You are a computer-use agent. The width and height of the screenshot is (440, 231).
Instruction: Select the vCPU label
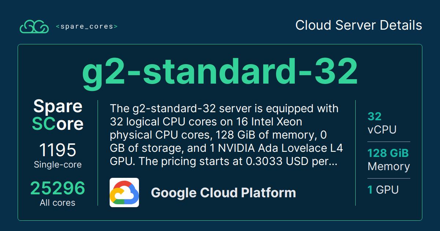click(382, 130)
